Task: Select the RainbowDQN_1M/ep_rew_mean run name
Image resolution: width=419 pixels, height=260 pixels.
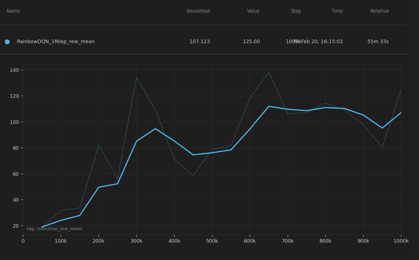Action: (x=56, y=42)
